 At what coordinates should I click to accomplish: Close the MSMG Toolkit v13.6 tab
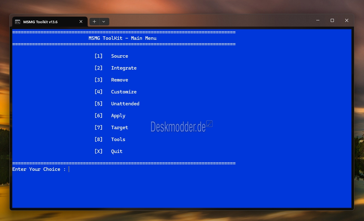point(81,22)
